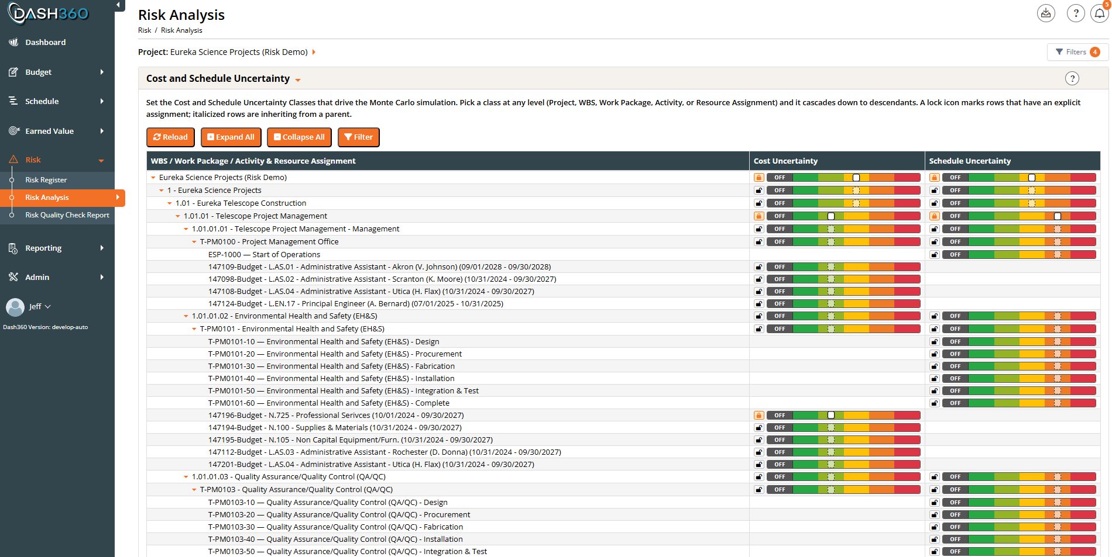Click the Collapse All button
The image size is (1112, 557).
[299, 137]
